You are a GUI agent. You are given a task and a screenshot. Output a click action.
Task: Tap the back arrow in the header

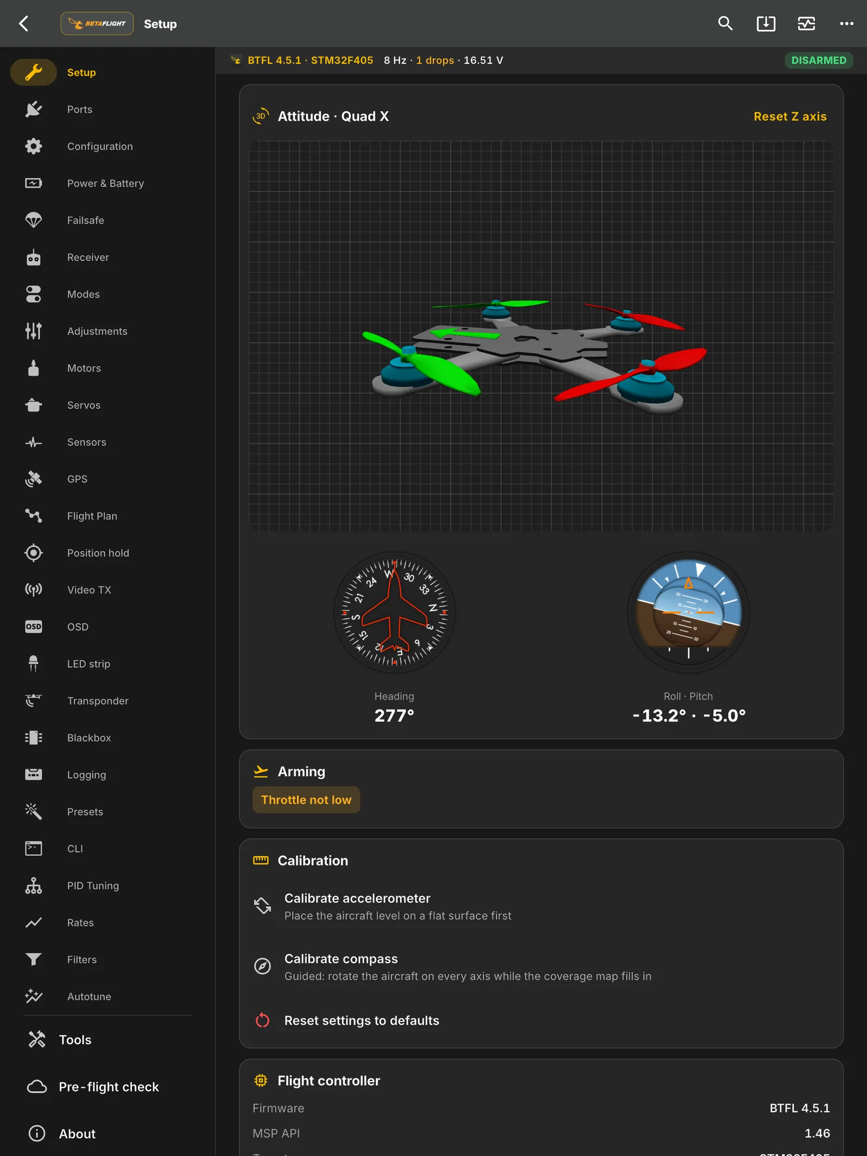(x=24, y=24)
